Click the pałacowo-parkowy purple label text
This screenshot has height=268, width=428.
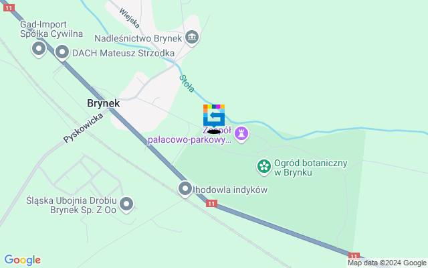189,140
